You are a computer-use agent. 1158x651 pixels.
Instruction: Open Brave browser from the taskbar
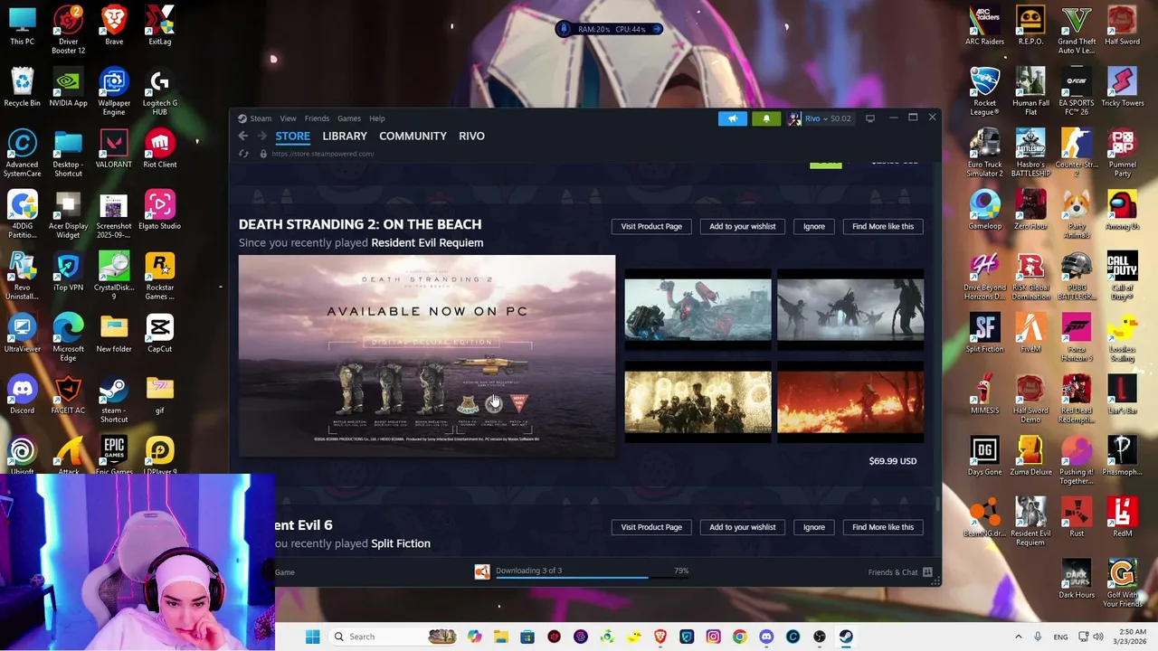click(660, 637)
